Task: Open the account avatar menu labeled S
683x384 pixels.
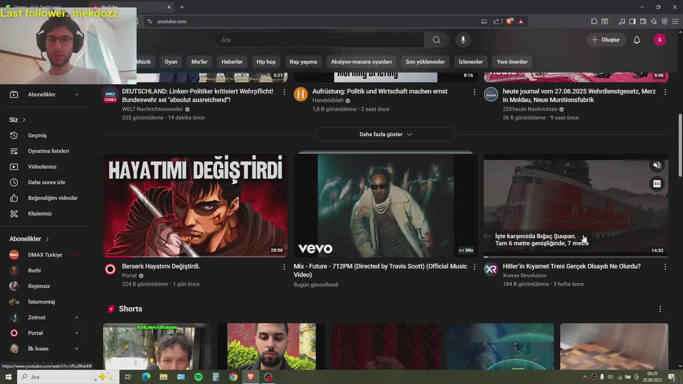Action: 660,40
